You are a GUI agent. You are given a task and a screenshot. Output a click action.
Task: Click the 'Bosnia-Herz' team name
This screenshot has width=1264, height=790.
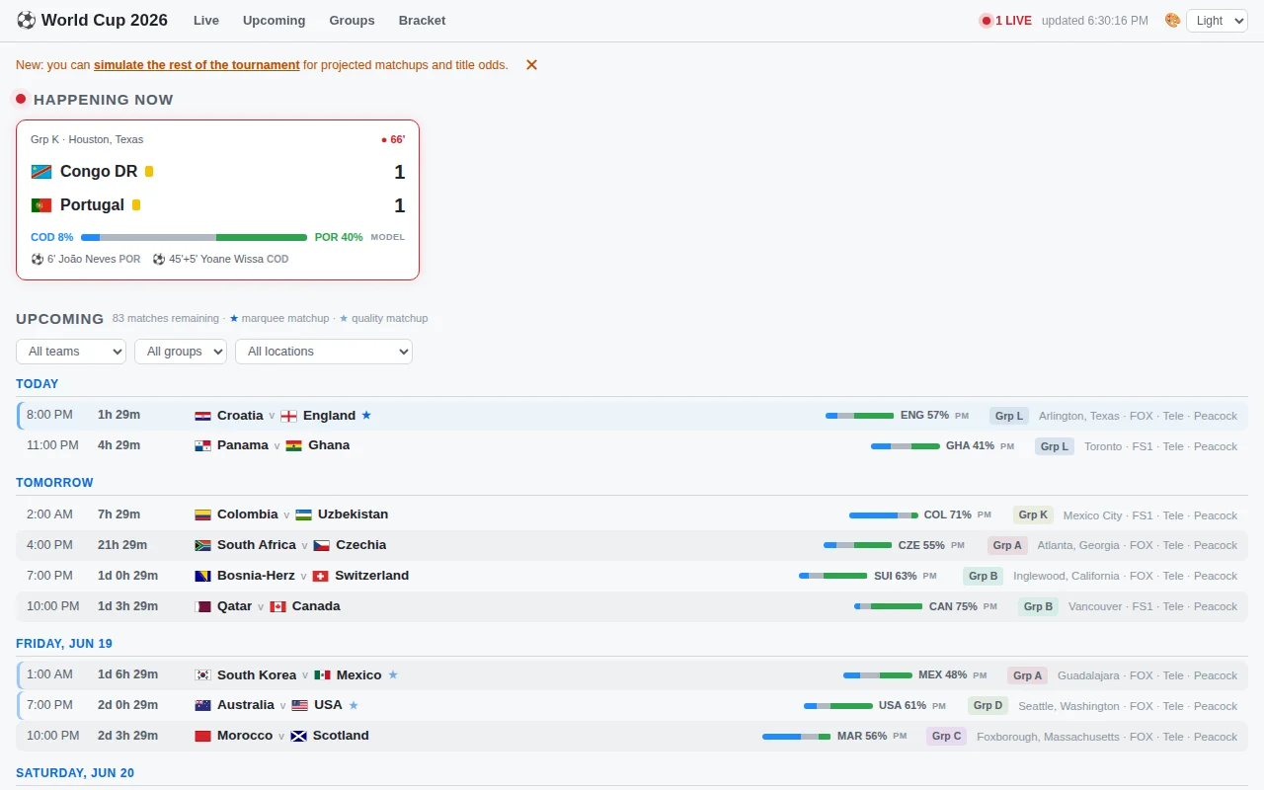click(256, 576)
